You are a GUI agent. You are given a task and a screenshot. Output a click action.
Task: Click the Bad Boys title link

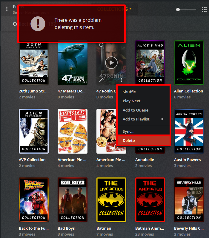pos(66,228)
